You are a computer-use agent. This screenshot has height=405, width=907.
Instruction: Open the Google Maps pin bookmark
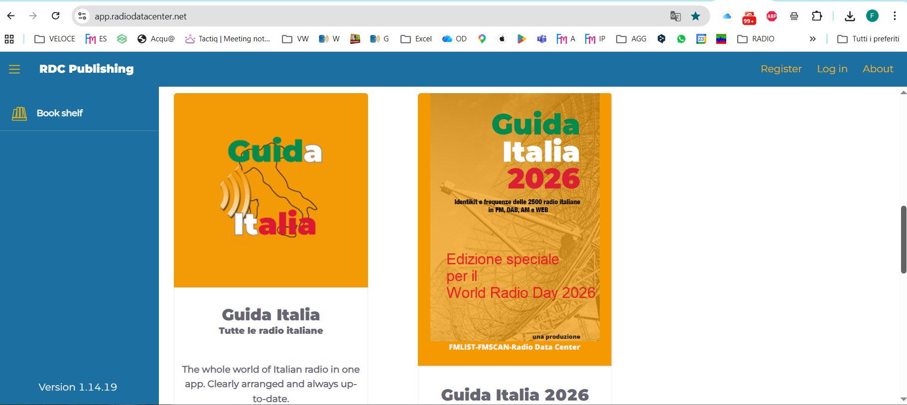[x=482, y=39]
